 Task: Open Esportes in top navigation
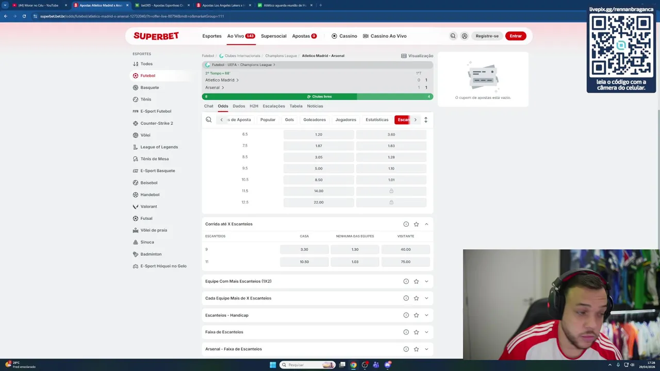coord(212,36)
